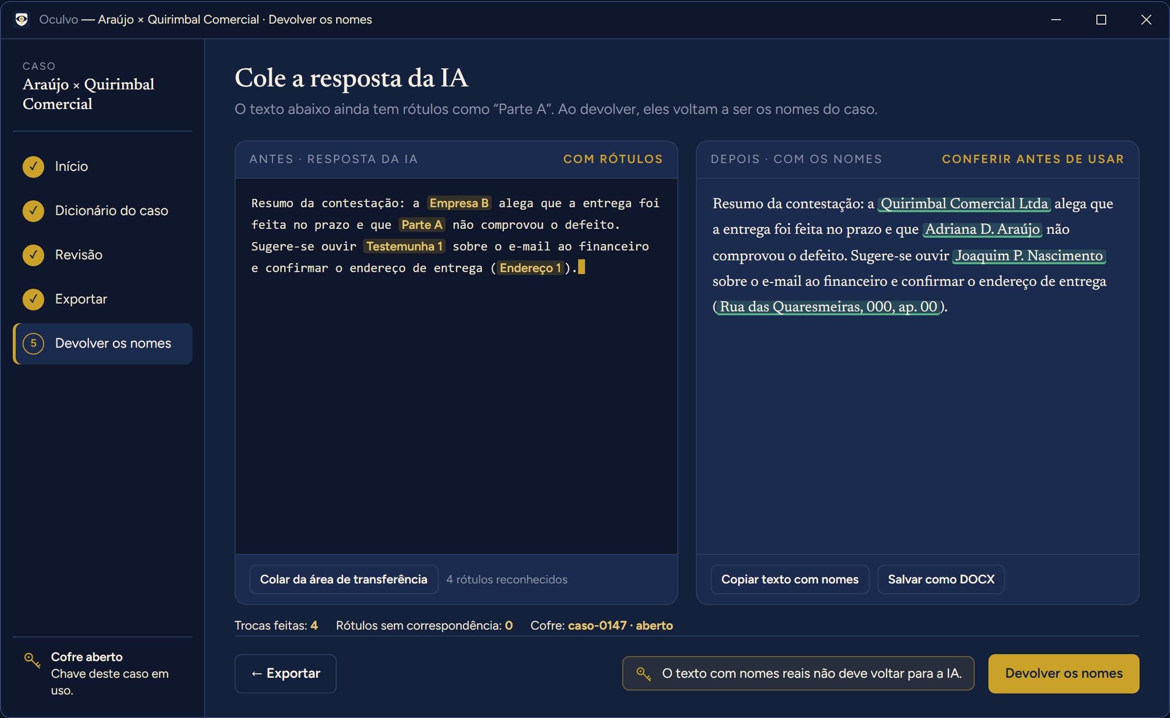Click the step 5 number circle icon
The height and width of the screenshot is (718, 1170).
click(x=33, y=343)
